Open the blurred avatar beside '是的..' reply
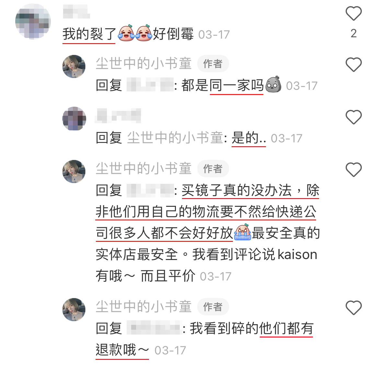 point(74,119)
